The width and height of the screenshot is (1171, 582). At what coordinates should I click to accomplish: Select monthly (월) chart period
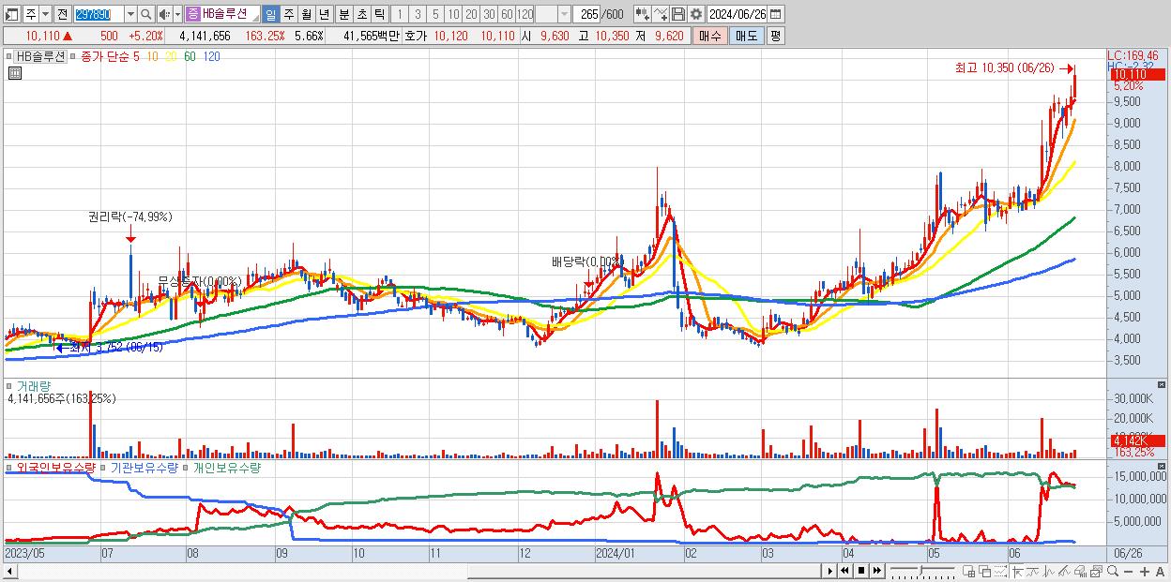point(306,14)
